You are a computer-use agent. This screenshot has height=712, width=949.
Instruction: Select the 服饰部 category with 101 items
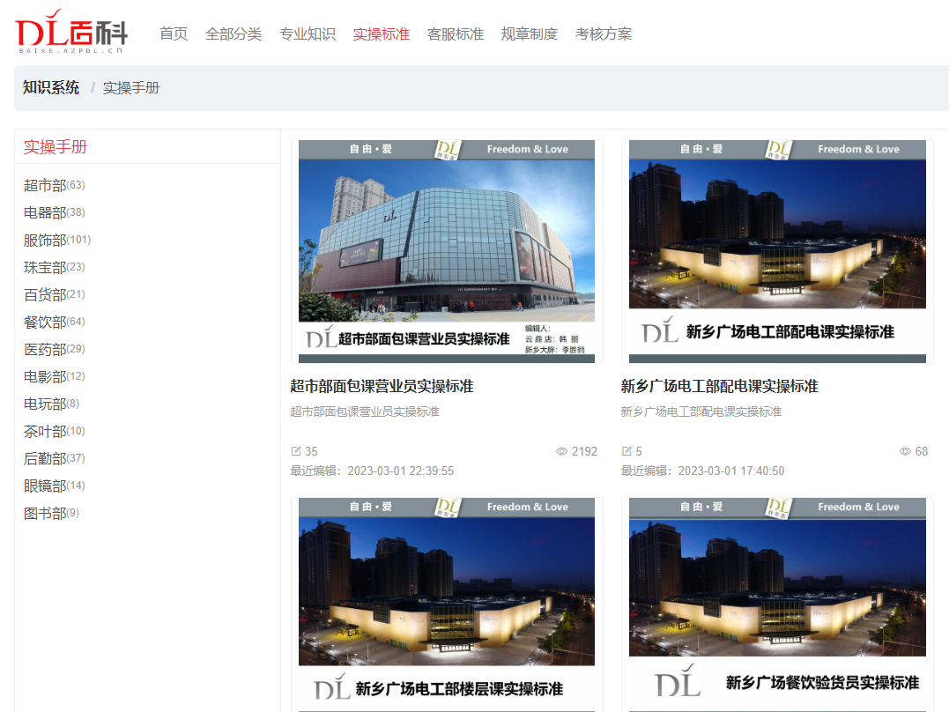tap(47, 240)
